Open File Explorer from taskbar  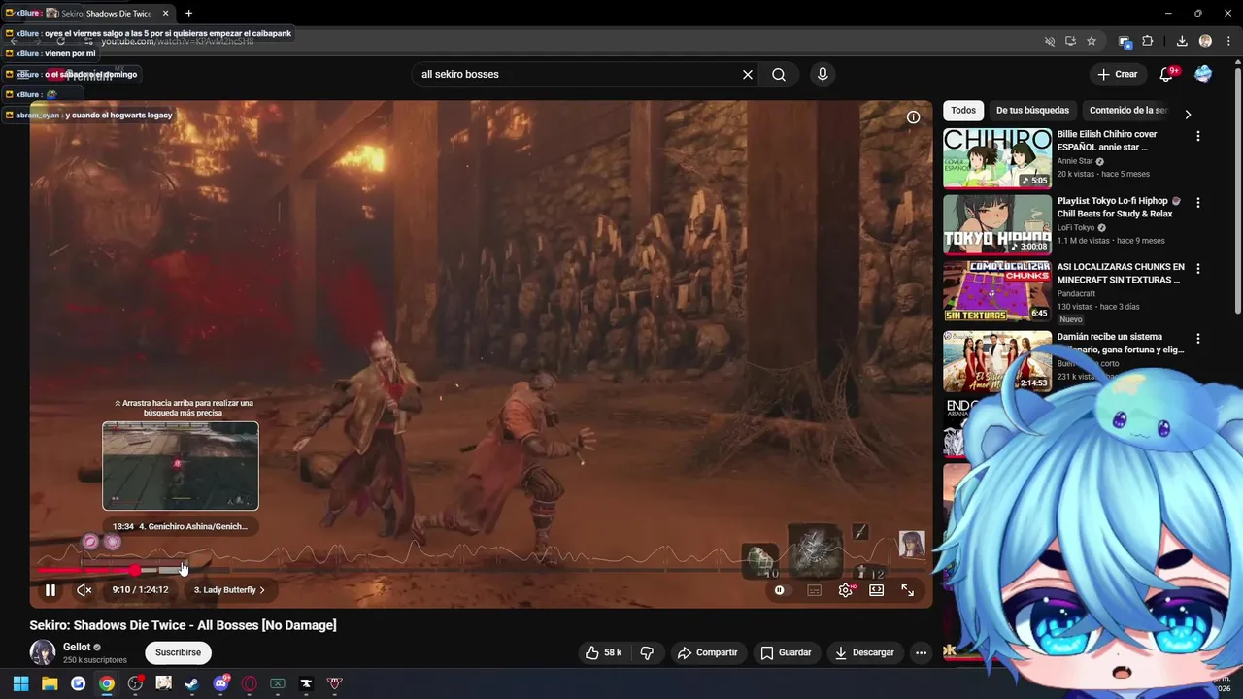pos(50,683)
